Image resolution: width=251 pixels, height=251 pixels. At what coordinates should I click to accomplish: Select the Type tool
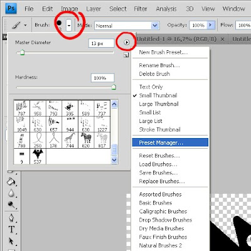coord(11,229)
